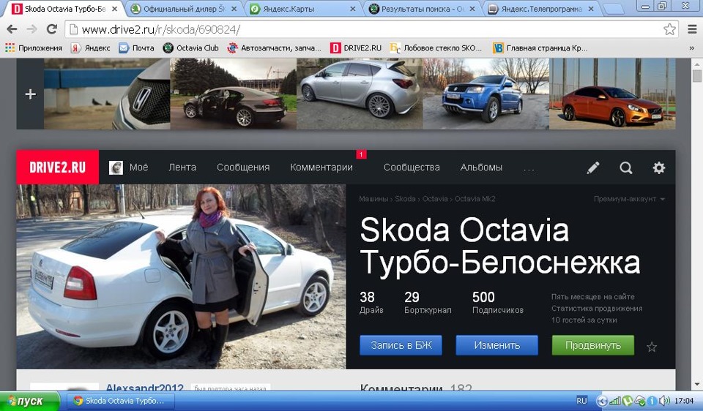This screenshot has width=703, height=411.
Task: Switch to the Результаты поиска tab
Action: coord(423,9)
